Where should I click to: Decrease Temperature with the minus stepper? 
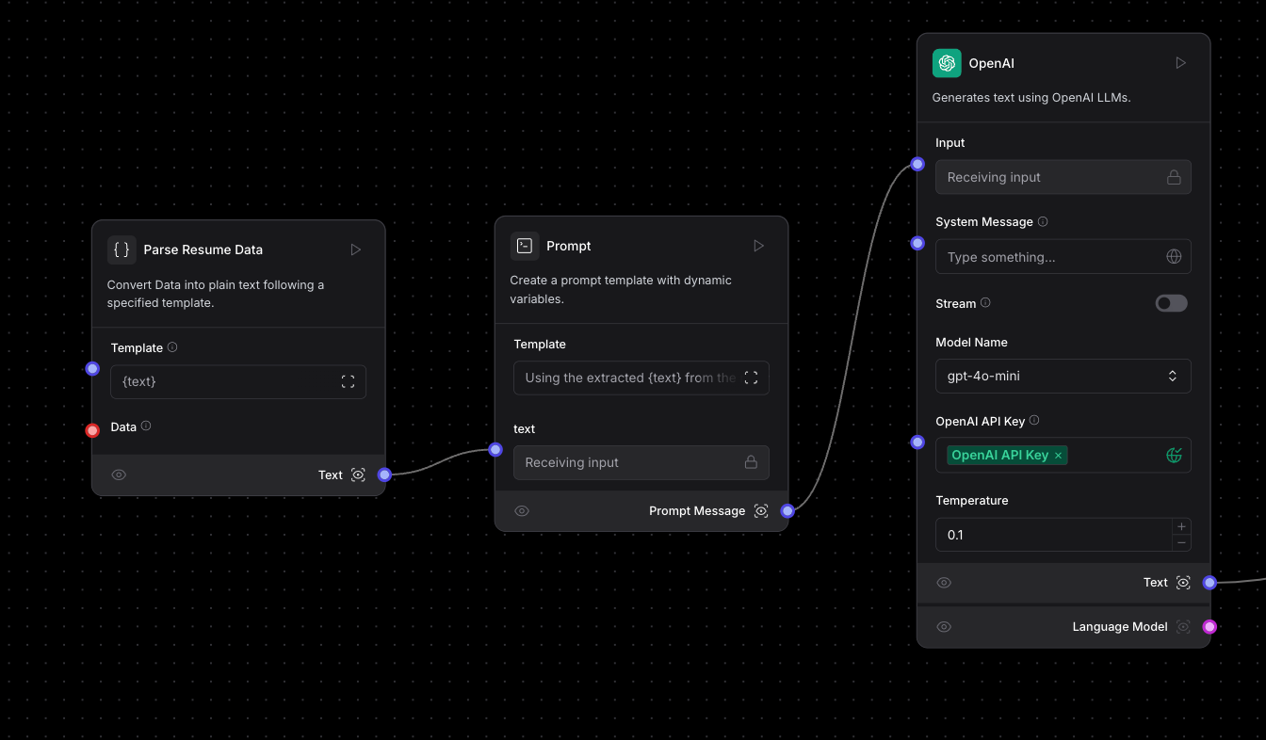coord(1181,543)
